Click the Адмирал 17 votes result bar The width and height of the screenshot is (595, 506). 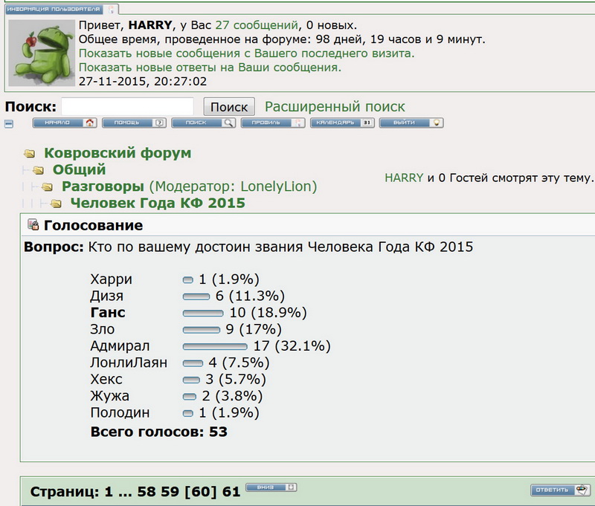215,346
